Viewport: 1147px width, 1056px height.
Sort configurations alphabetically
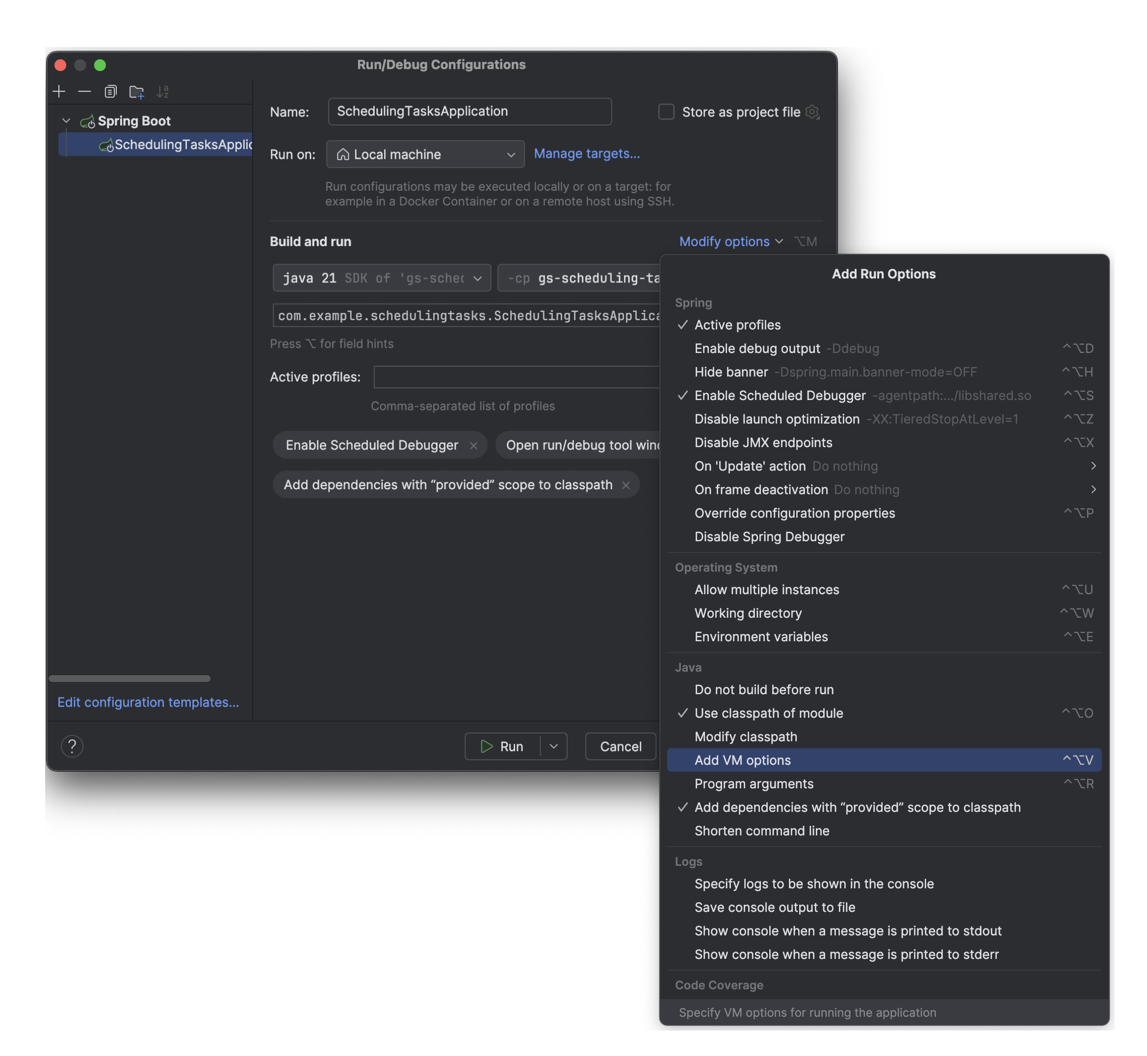tap(162, 91)
